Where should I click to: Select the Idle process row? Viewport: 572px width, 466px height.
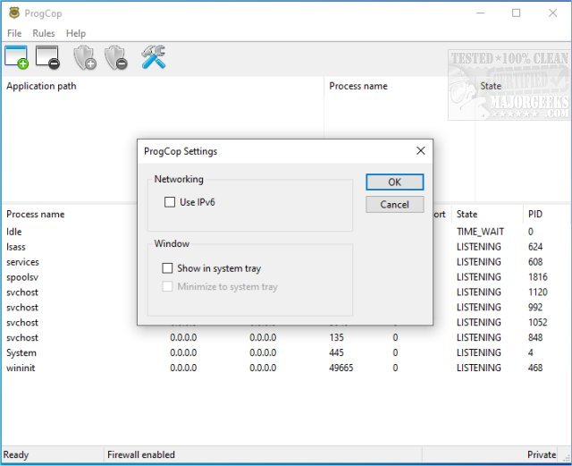286,232
